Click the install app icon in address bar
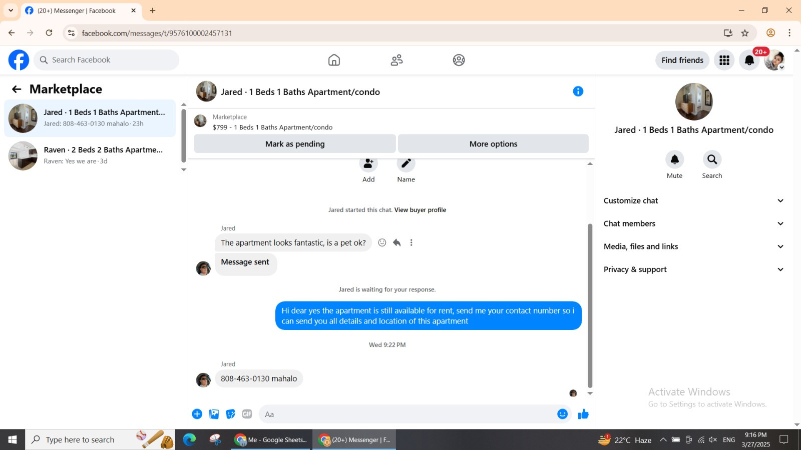The height and width of the screenshot is (450, 801). pos(728,33)
